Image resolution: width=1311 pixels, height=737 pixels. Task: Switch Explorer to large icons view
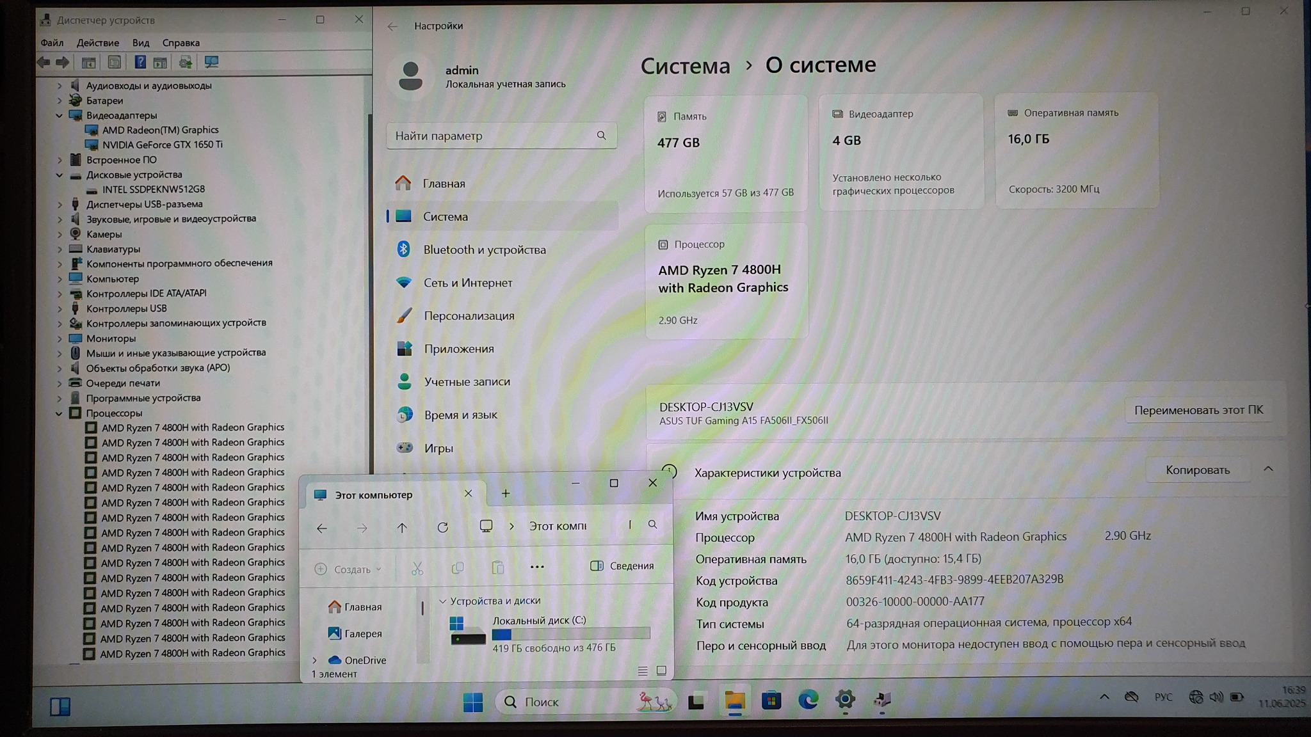tap(661, 670)
